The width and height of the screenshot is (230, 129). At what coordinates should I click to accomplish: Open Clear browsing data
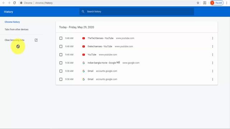click(14, 40)
